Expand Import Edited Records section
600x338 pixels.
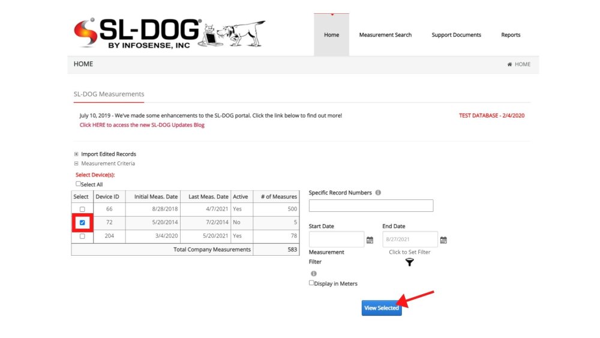click(x=76, y=154)
